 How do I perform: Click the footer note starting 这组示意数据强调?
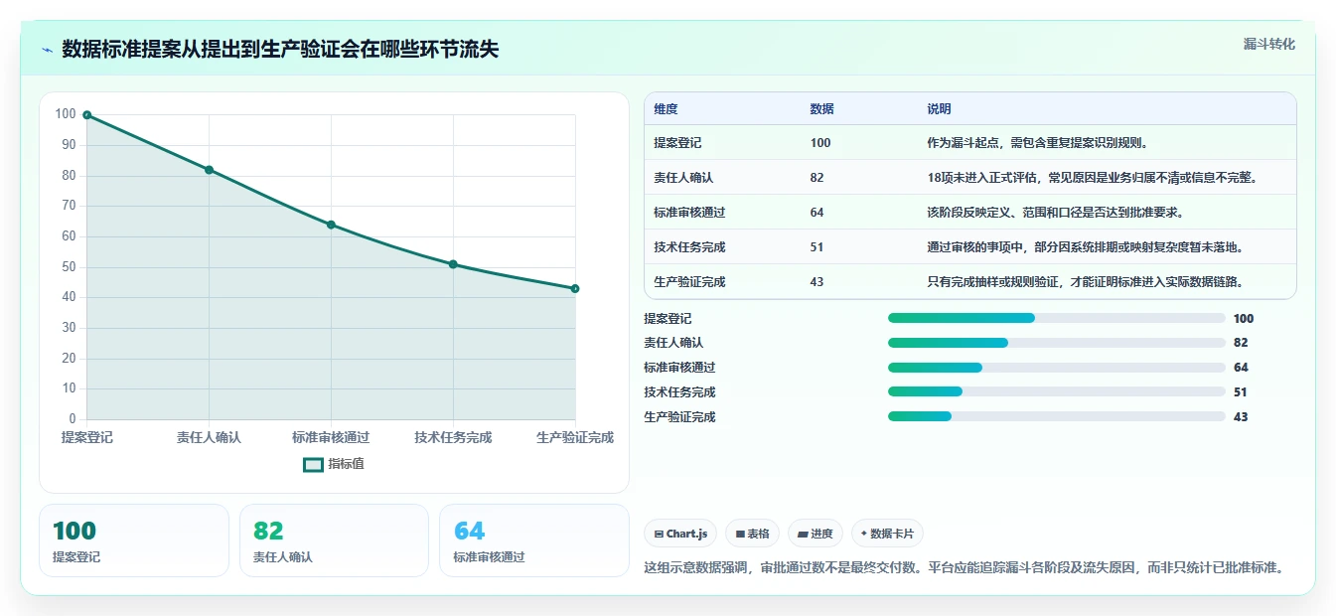966,568
